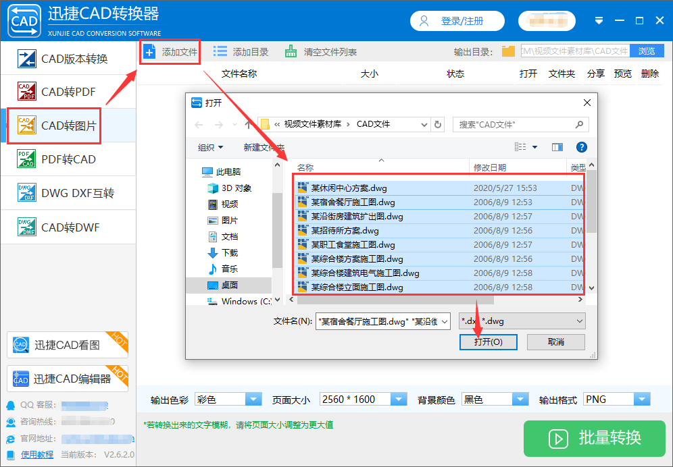
Task: Click the 文件名(N) filename field
Action: tap(383, 321)
